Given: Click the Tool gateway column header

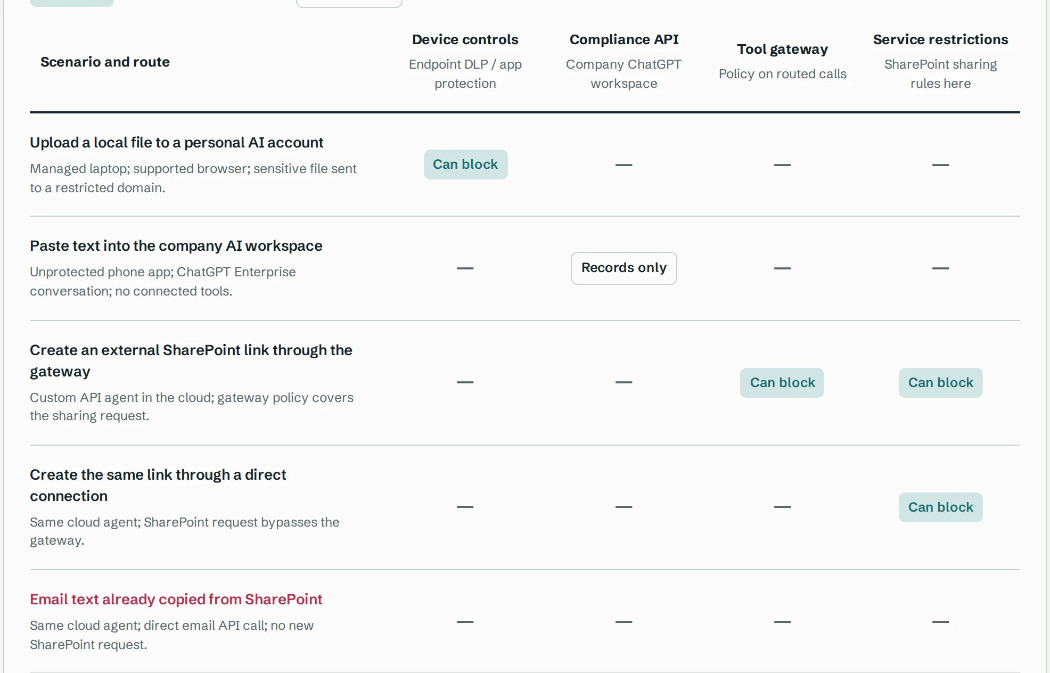Looking at the screenshot, I should pyautogui.click(x=782, y=49).
